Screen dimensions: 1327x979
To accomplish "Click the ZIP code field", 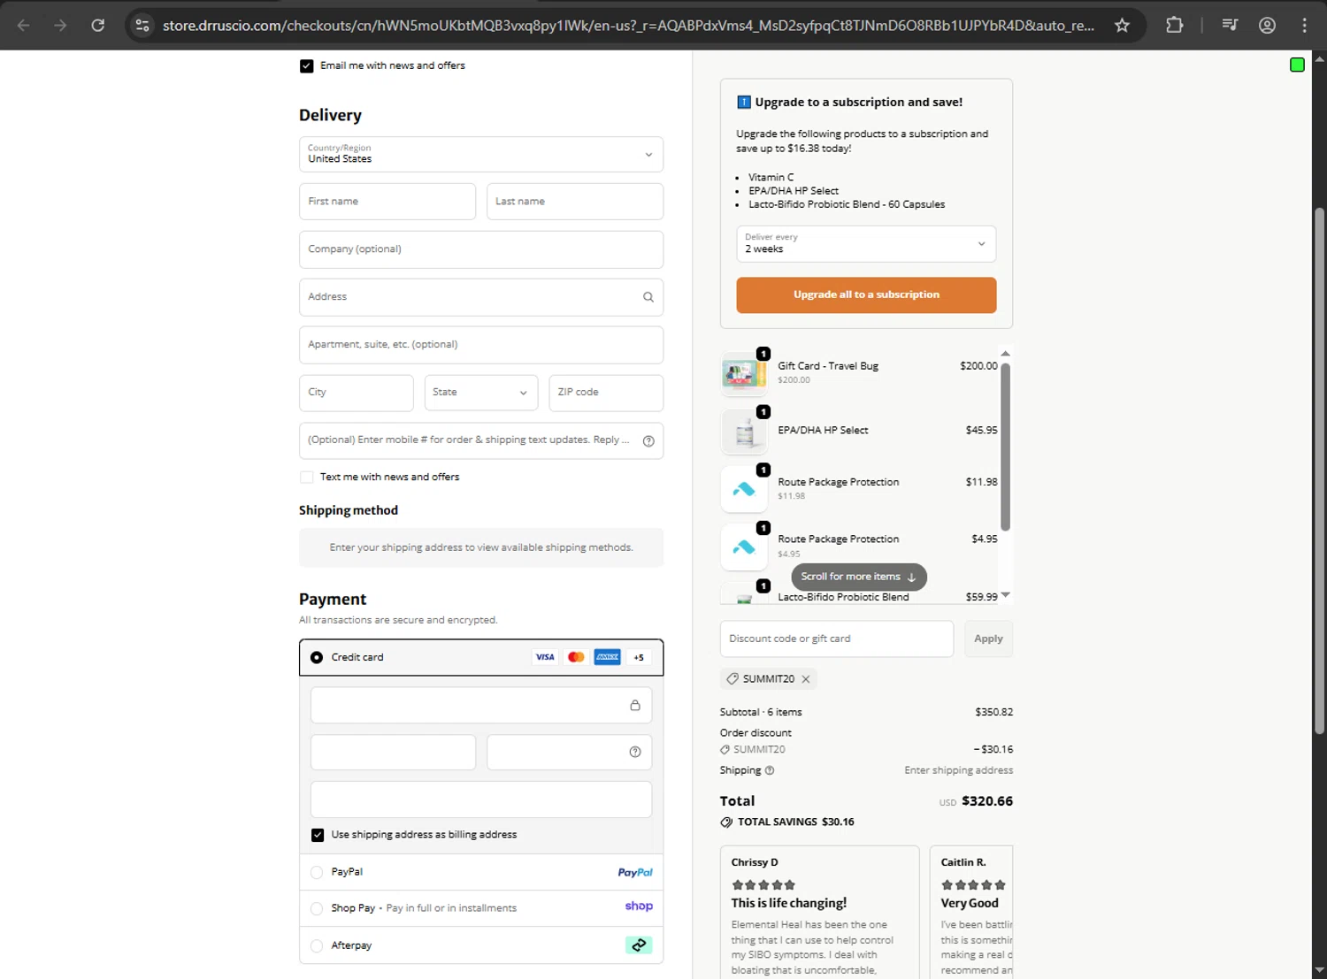I will [x=606, y=393].
